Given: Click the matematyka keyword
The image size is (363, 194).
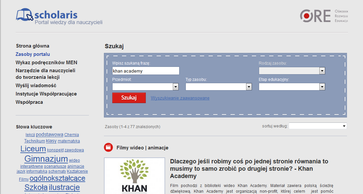Looking at the screenshot, I should [69, 141].
